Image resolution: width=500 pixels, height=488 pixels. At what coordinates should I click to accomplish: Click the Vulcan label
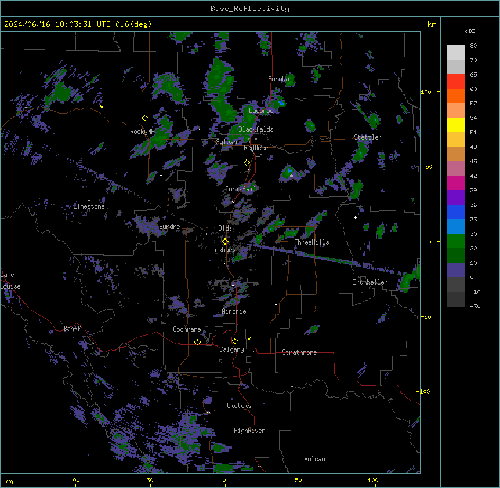pyautogui.click(x=314, y=459)
